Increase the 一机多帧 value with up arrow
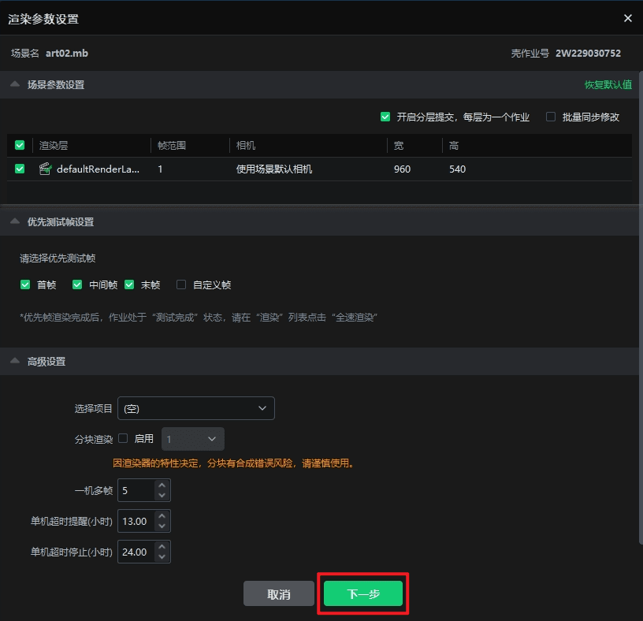Viewport: 643px width, 621px height. click(162, 485)
